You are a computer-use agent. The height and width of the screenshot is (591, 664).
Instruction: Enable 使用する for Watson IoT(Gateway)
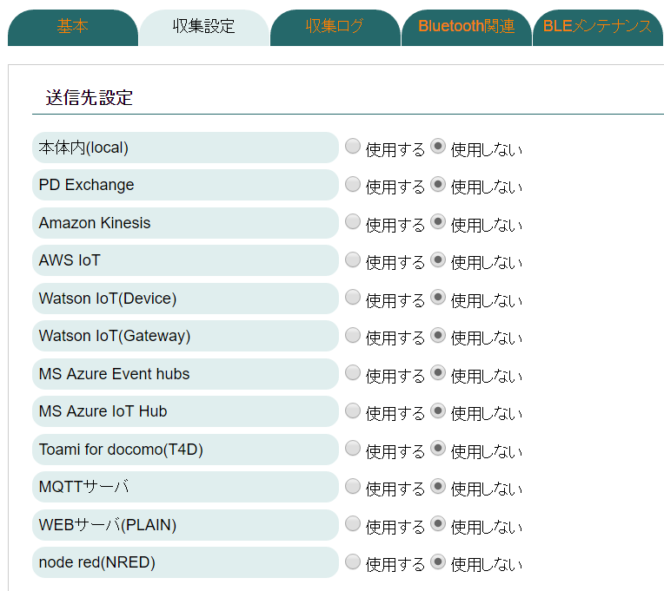click(x=353, y=335)
